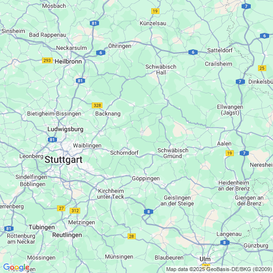Image resolution: width=273 pixels, height=273 pixels.
Task: Open the Map data attribution text
Action: [219, 269]
